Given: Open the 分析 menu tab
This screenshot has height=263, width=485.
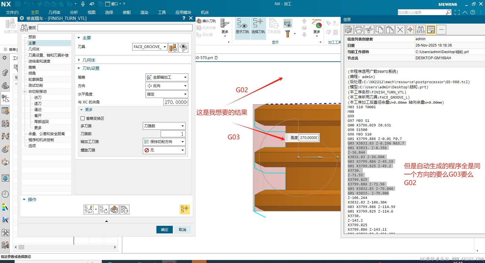Looking at the screenshot, I should coord(74,12).
